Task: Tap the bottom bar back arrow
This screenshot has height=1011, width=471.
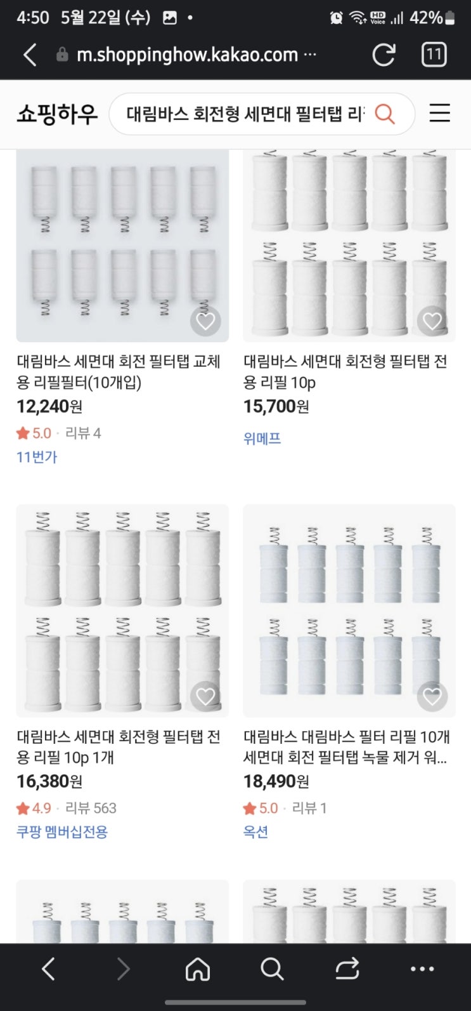Action: pyautogui.click(x=48, y=969)
